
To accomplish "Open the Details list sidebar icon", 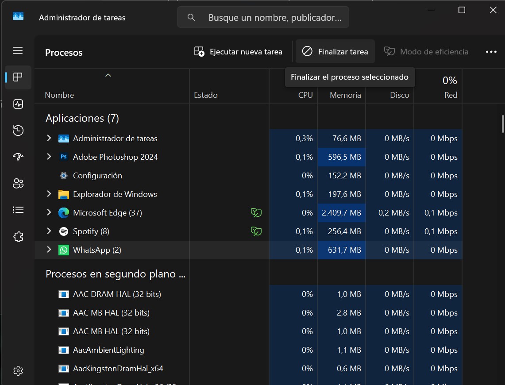I will pyautogui.click(x=18, y=210).
